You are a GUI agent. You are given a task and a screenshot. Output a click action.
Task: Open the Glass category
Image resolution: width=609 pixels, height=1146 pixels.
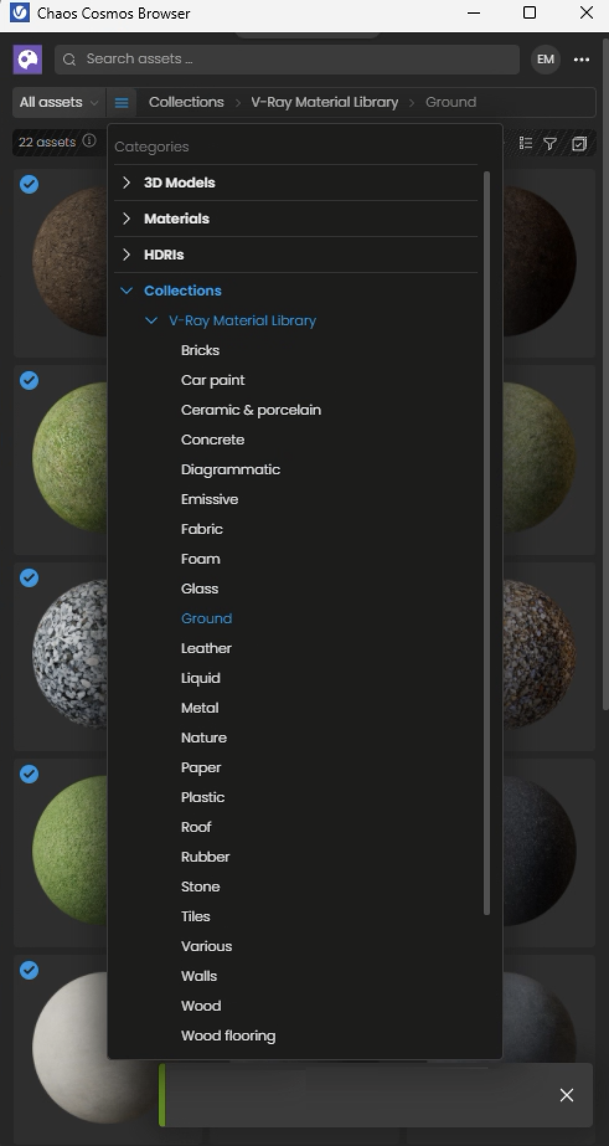pyautogui.click(x=200, y=589)
